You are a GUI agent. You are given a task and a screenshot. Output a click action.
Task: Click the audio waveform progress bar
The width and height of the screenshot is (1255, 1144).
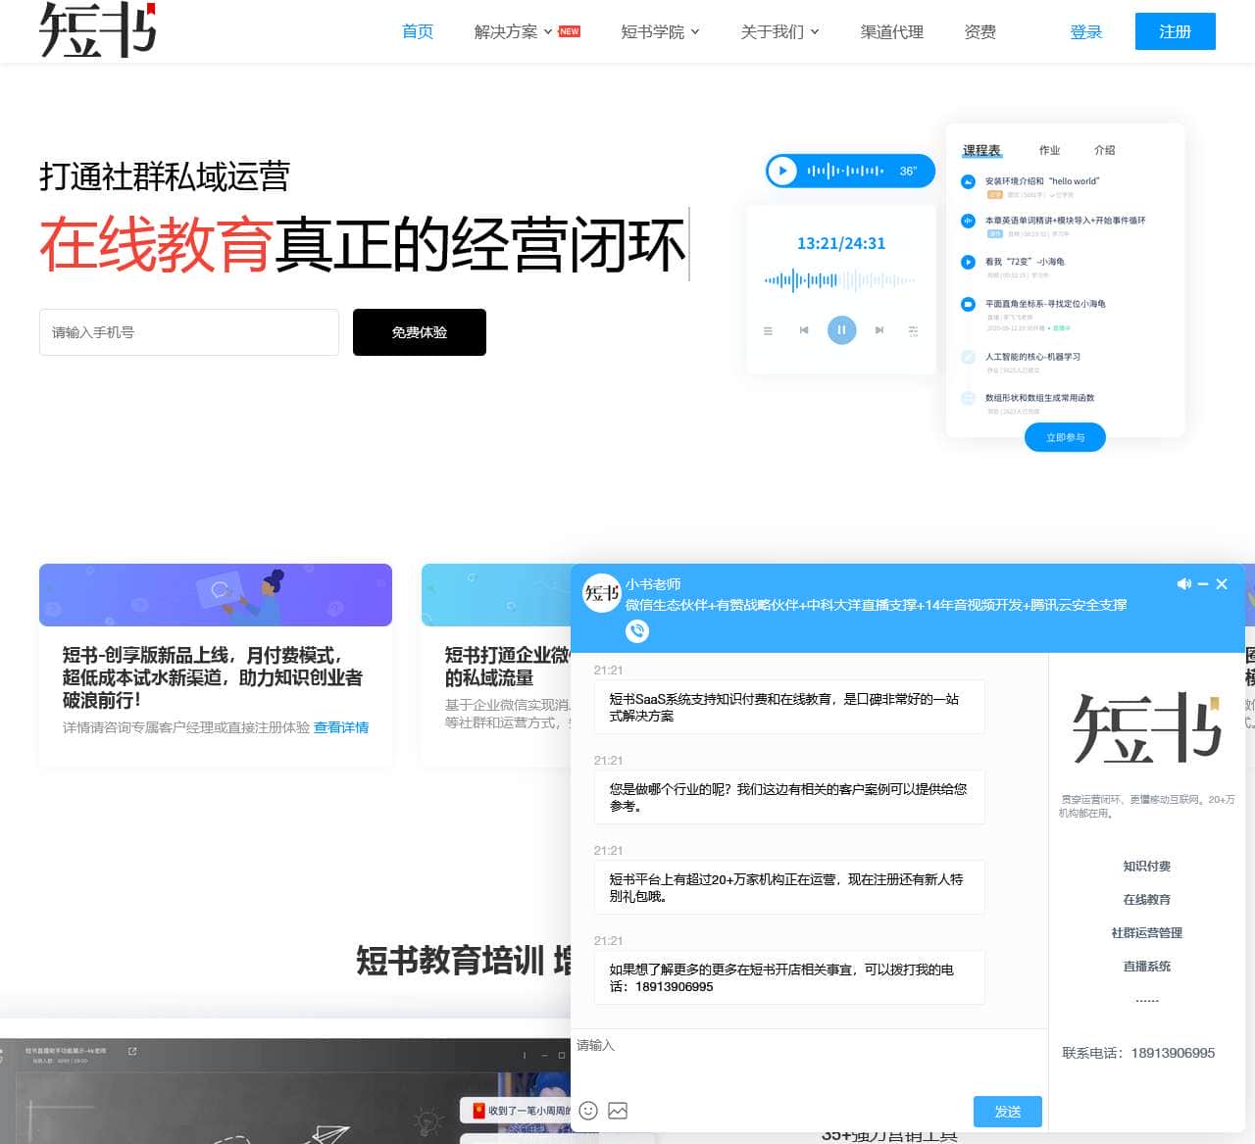pyautogui.click(x=840, y=280)
